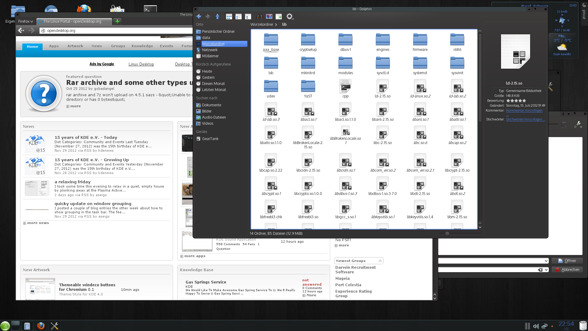This screenshot has width=588, height=331.
Task: Open the Artwork tab on openDesktop
Action: pos(75,46)
